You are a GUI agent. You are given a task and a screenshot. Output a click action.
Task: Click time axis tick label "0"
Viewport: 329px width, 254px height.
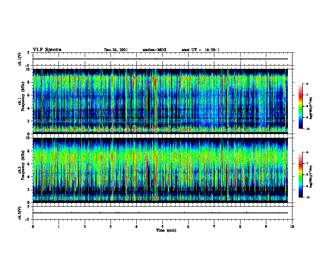pos(33,227)
